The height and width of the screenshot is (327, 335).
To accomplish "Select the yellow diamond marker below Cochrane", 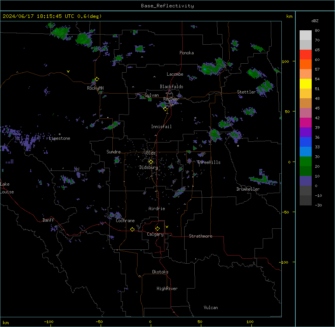I will coord(132,229).
